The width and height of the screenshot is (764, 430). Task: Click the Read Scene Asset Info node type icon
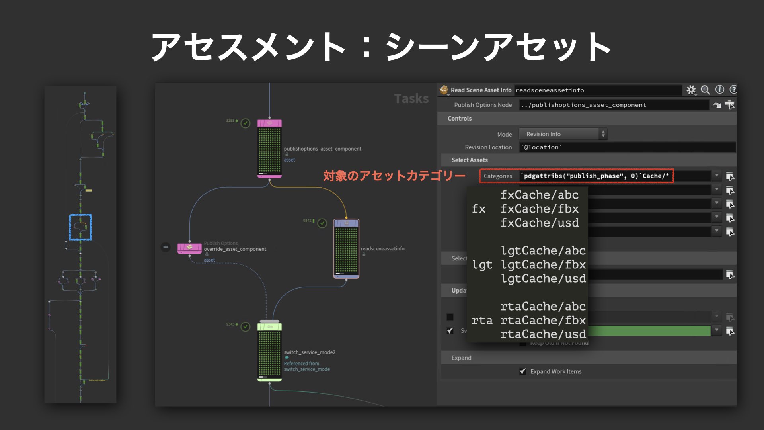(444, 90)
